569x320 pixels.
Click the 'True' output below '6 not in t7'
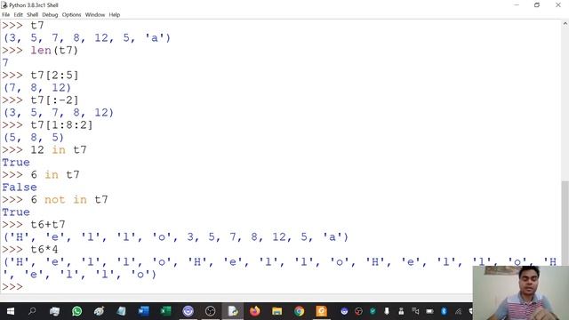[x=16, y=212]
